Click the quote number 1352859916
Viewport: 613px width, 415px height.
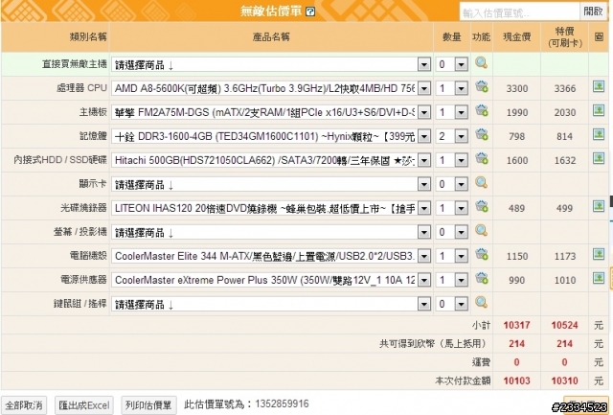[282, 403]
